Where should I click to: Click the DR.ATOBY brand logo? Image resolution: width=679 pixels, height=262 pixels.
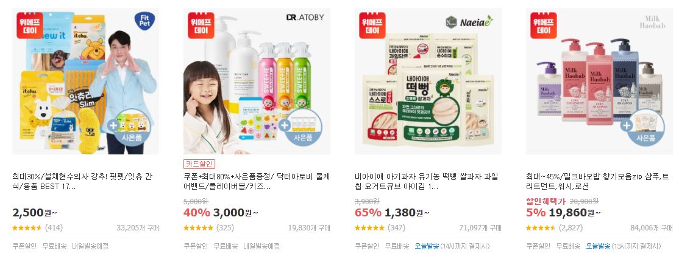[305, 17]
